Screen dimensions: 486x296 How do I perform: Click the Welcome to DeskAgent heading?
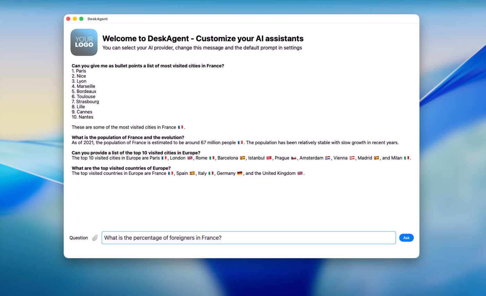click(203, 39)
